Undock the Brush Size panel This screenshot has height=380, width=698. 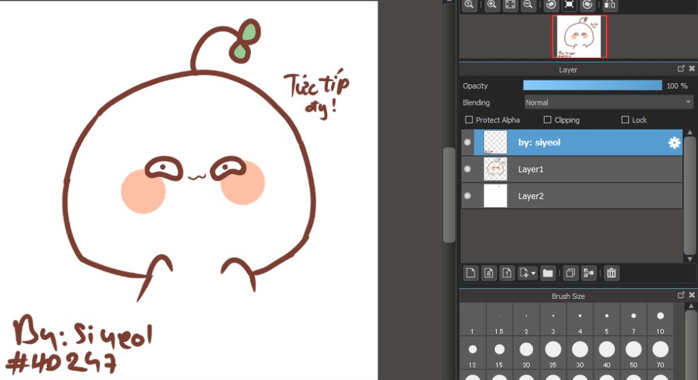(681, 295)
